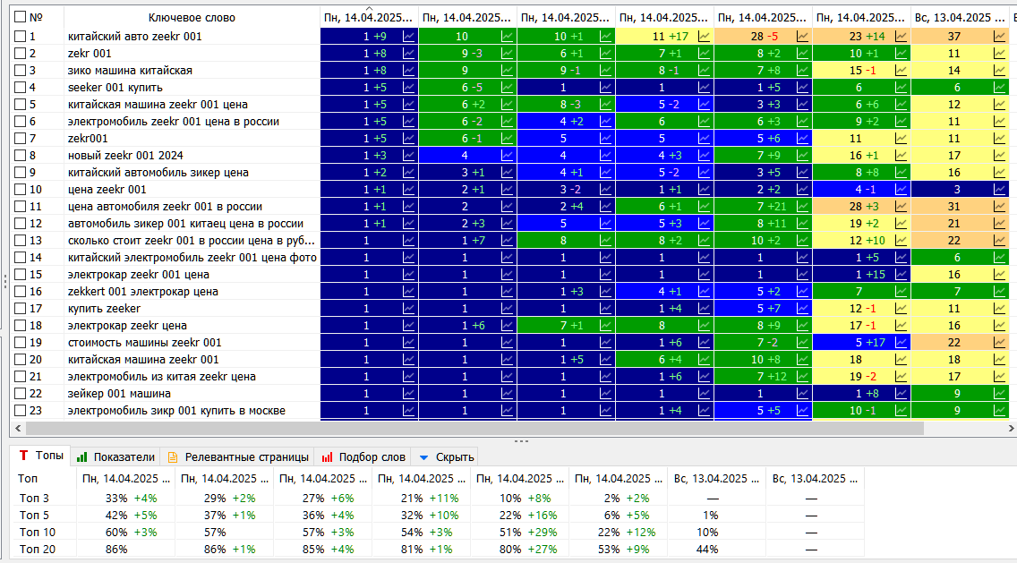Select keyword 'стоимость машины zeekr 001'
This screenshot has width=1017, height=563.
pos(145,343)
